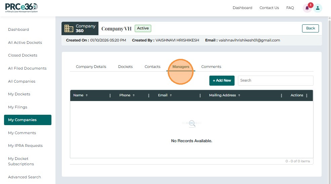
Task: Open My IPRA Requests
Action: [x=25, y=146]
